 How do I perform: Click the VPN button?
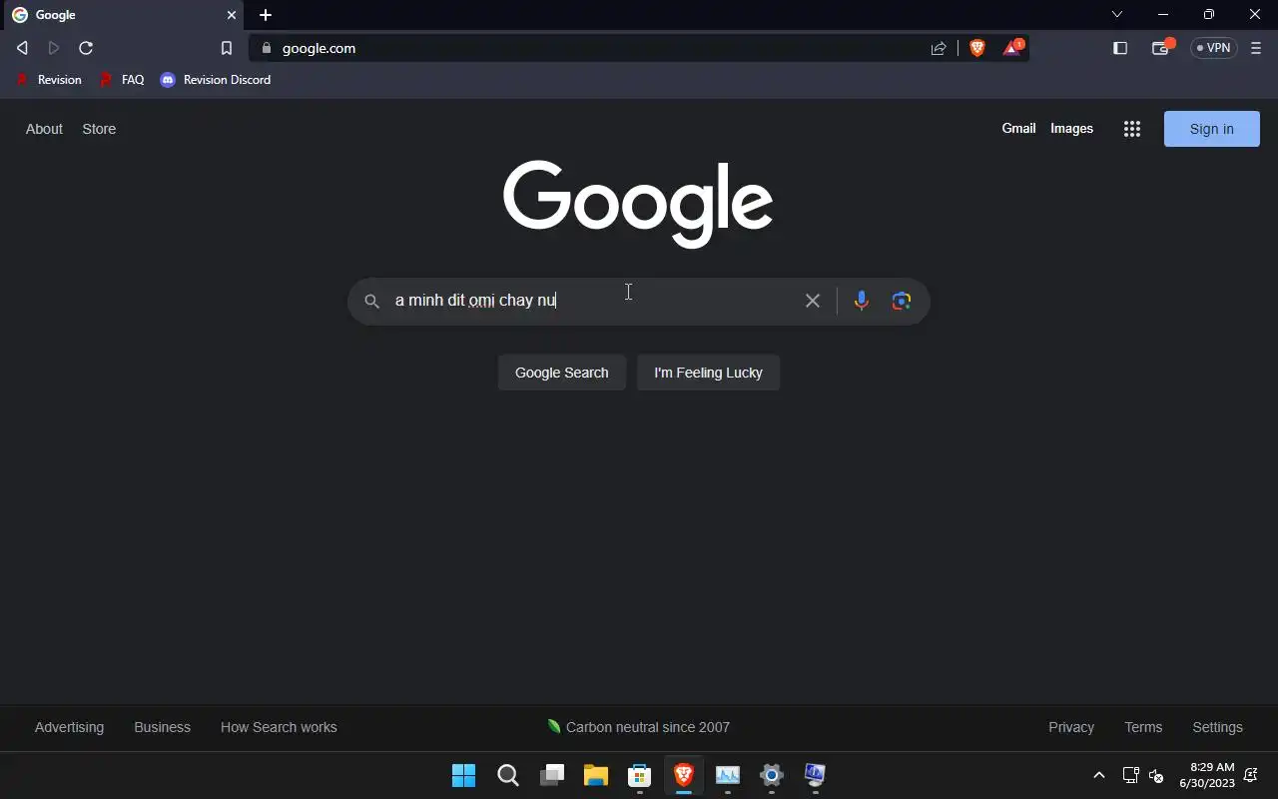(1214, 48)
